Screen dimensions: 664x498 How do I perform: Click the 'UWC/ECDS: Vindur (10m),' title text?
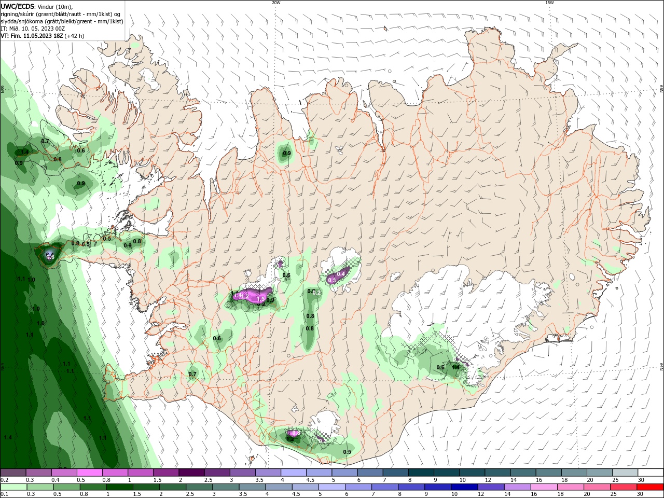coord(37,6)
